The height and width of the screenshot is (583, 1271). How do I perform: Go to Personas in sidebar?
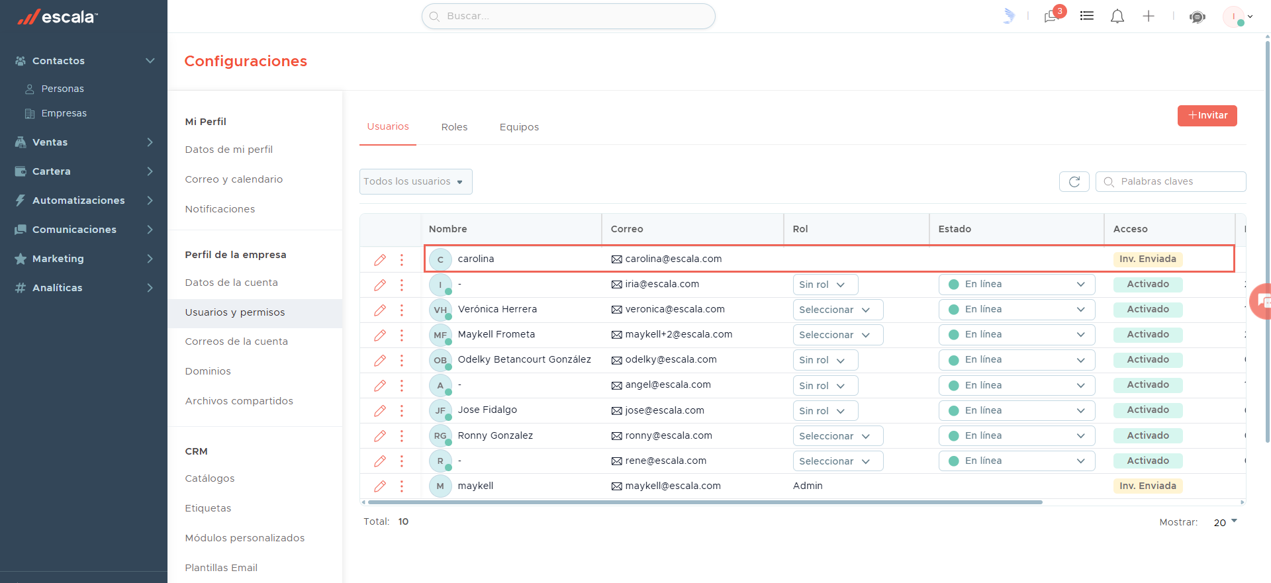tap(62, 89)
